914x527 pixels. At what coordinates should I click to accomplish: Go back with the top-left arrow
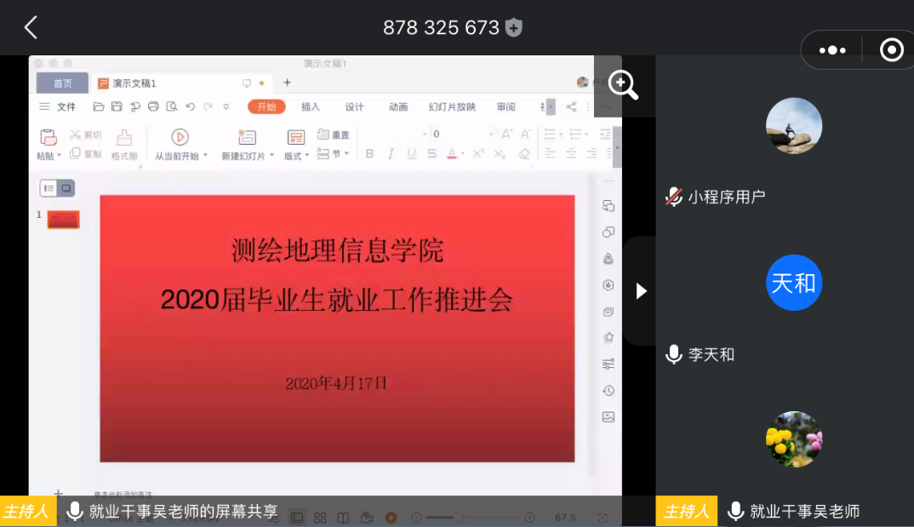[x=31, y=27]
